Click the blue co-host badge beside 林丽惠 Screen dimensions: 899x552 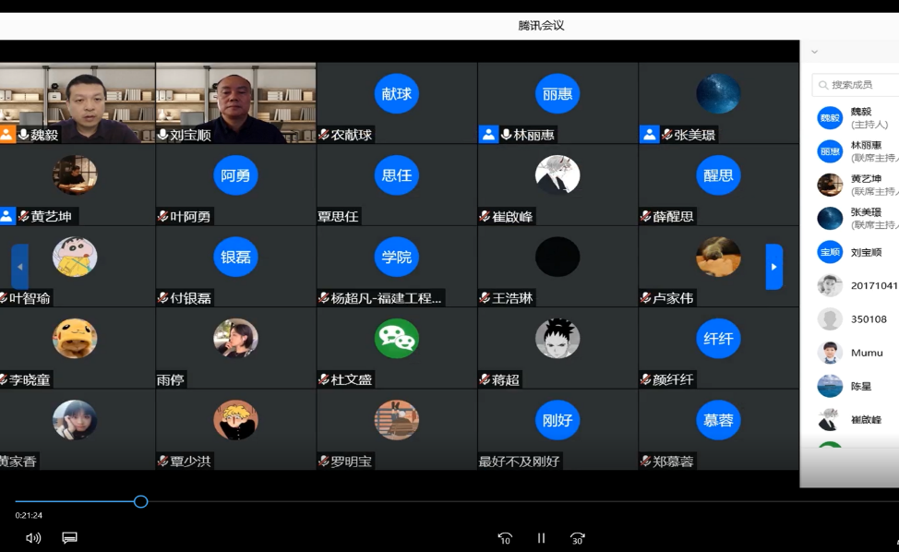click(x=488, y=135)
